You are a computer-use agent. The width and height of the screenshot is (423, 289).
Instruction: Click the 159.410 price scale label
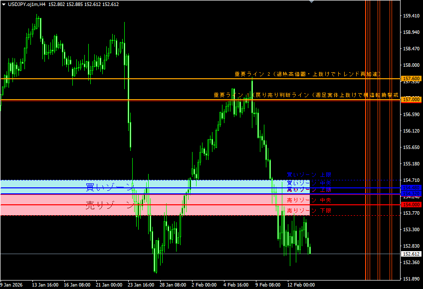coord(411,16)
